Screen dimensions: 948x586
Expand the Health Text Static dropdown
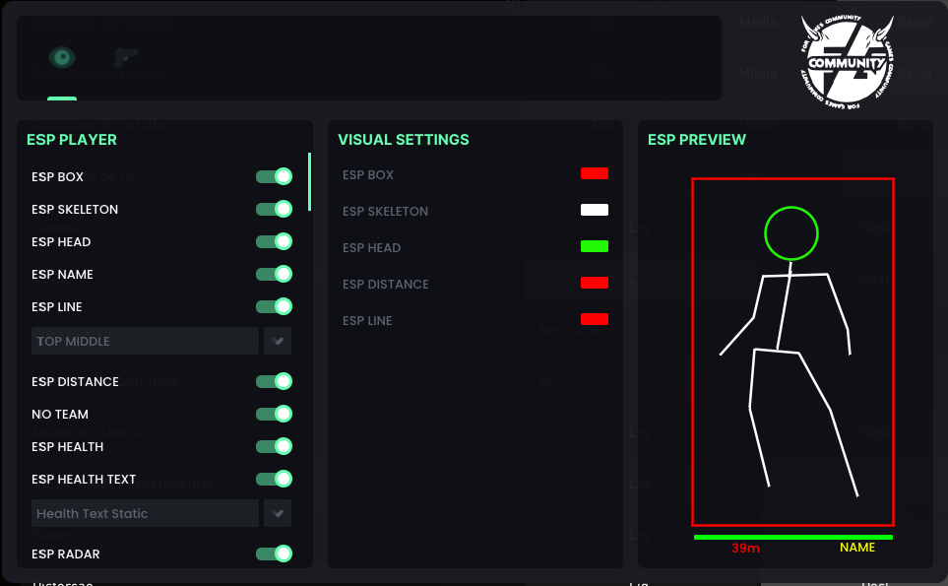145,513
